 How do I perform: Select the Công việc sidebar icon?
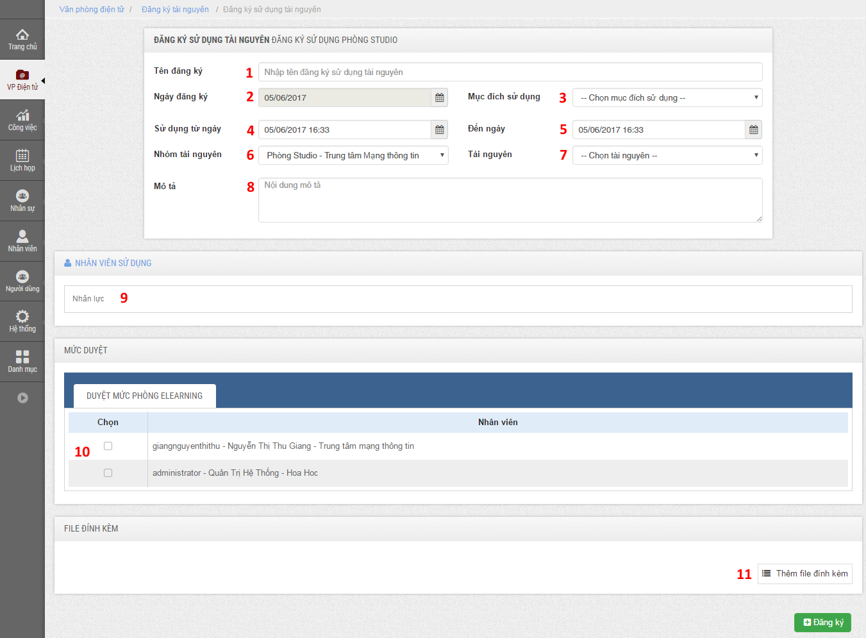click(22, 116)
